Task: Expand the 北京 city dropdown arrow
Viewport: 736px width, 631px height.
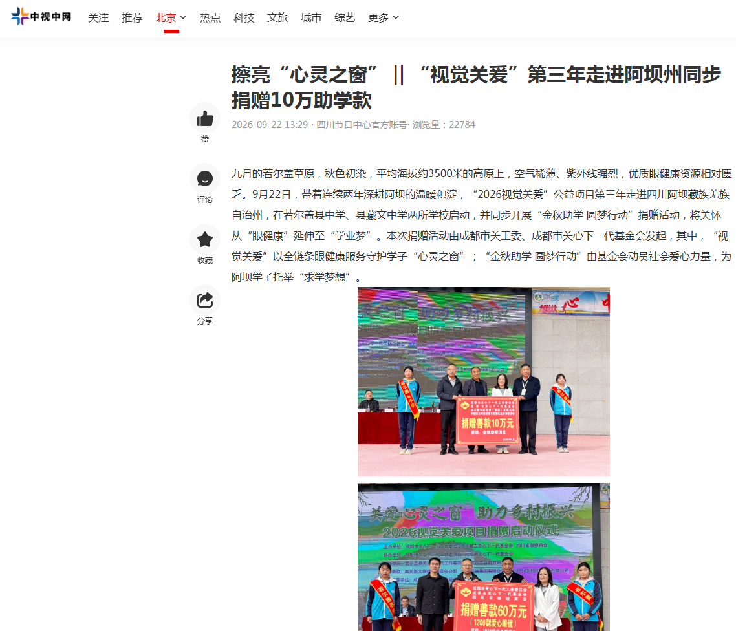Action: [183, 17]
